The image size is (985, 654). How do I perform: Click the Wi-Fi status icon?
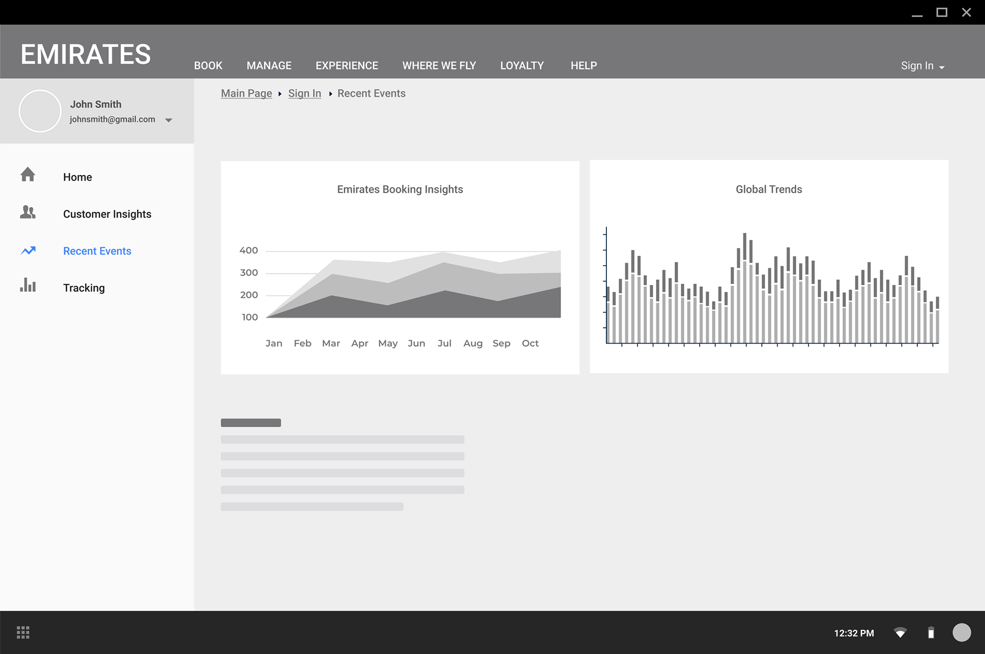point(900,632)
